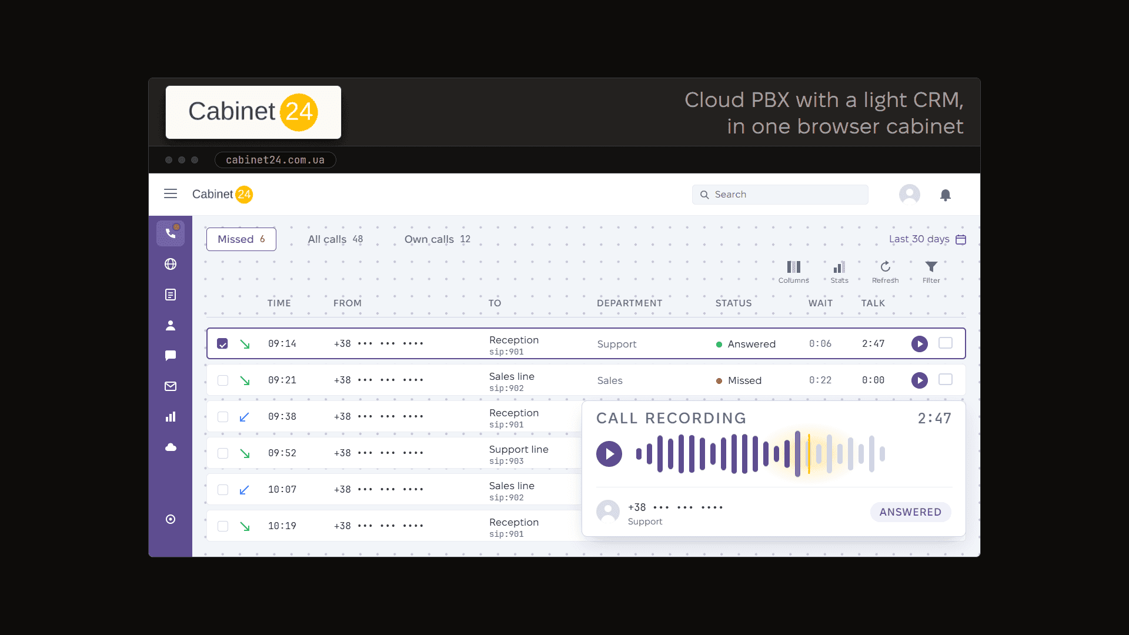Screen dimensions: 1129x635
Task: Select the 09:38 call row checkbox
Action: click(x=223, y=417)
